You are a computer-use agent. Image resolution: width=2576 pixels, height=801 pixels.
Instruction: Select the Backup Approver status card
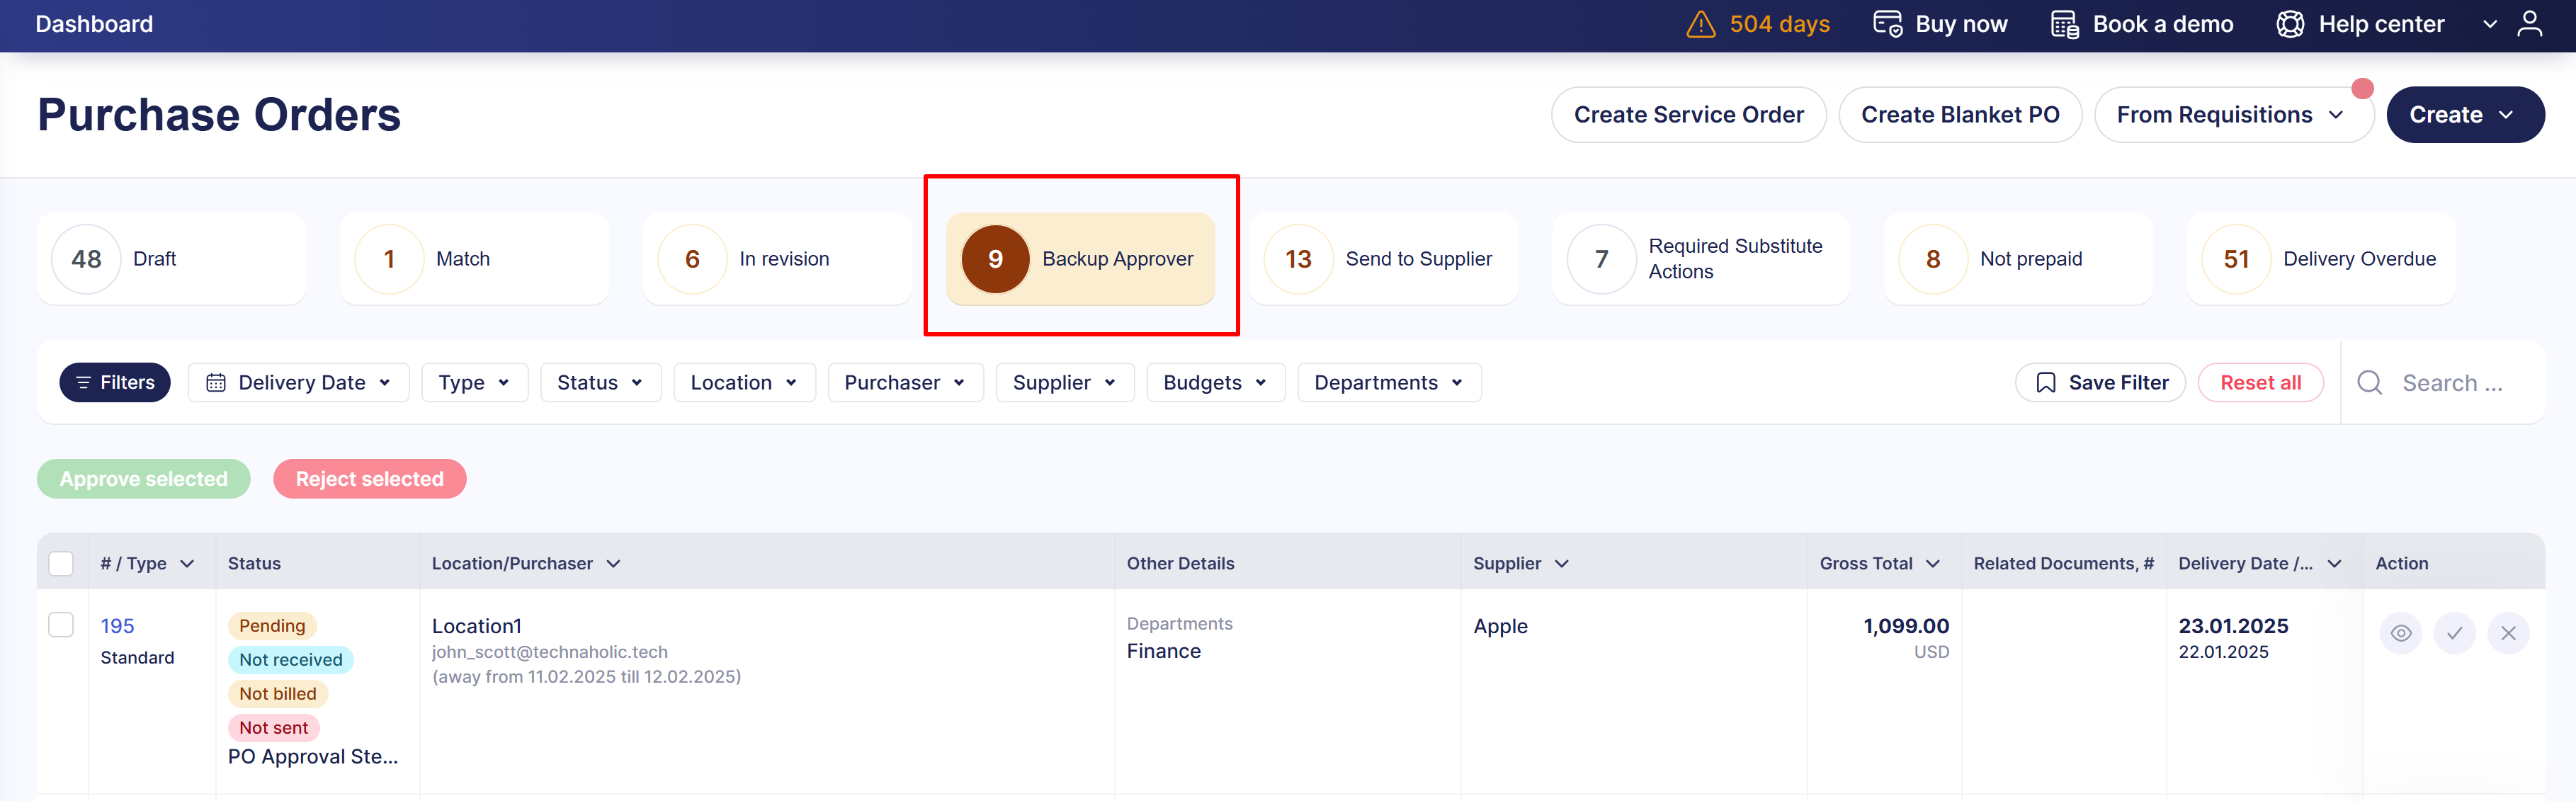pyautogui.click(x=1080, y=259)
